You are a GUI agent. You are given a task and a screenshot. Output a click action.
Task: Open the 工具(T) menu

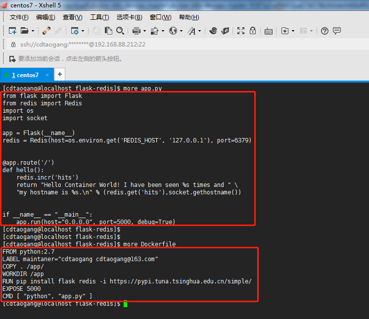(99, 17)
